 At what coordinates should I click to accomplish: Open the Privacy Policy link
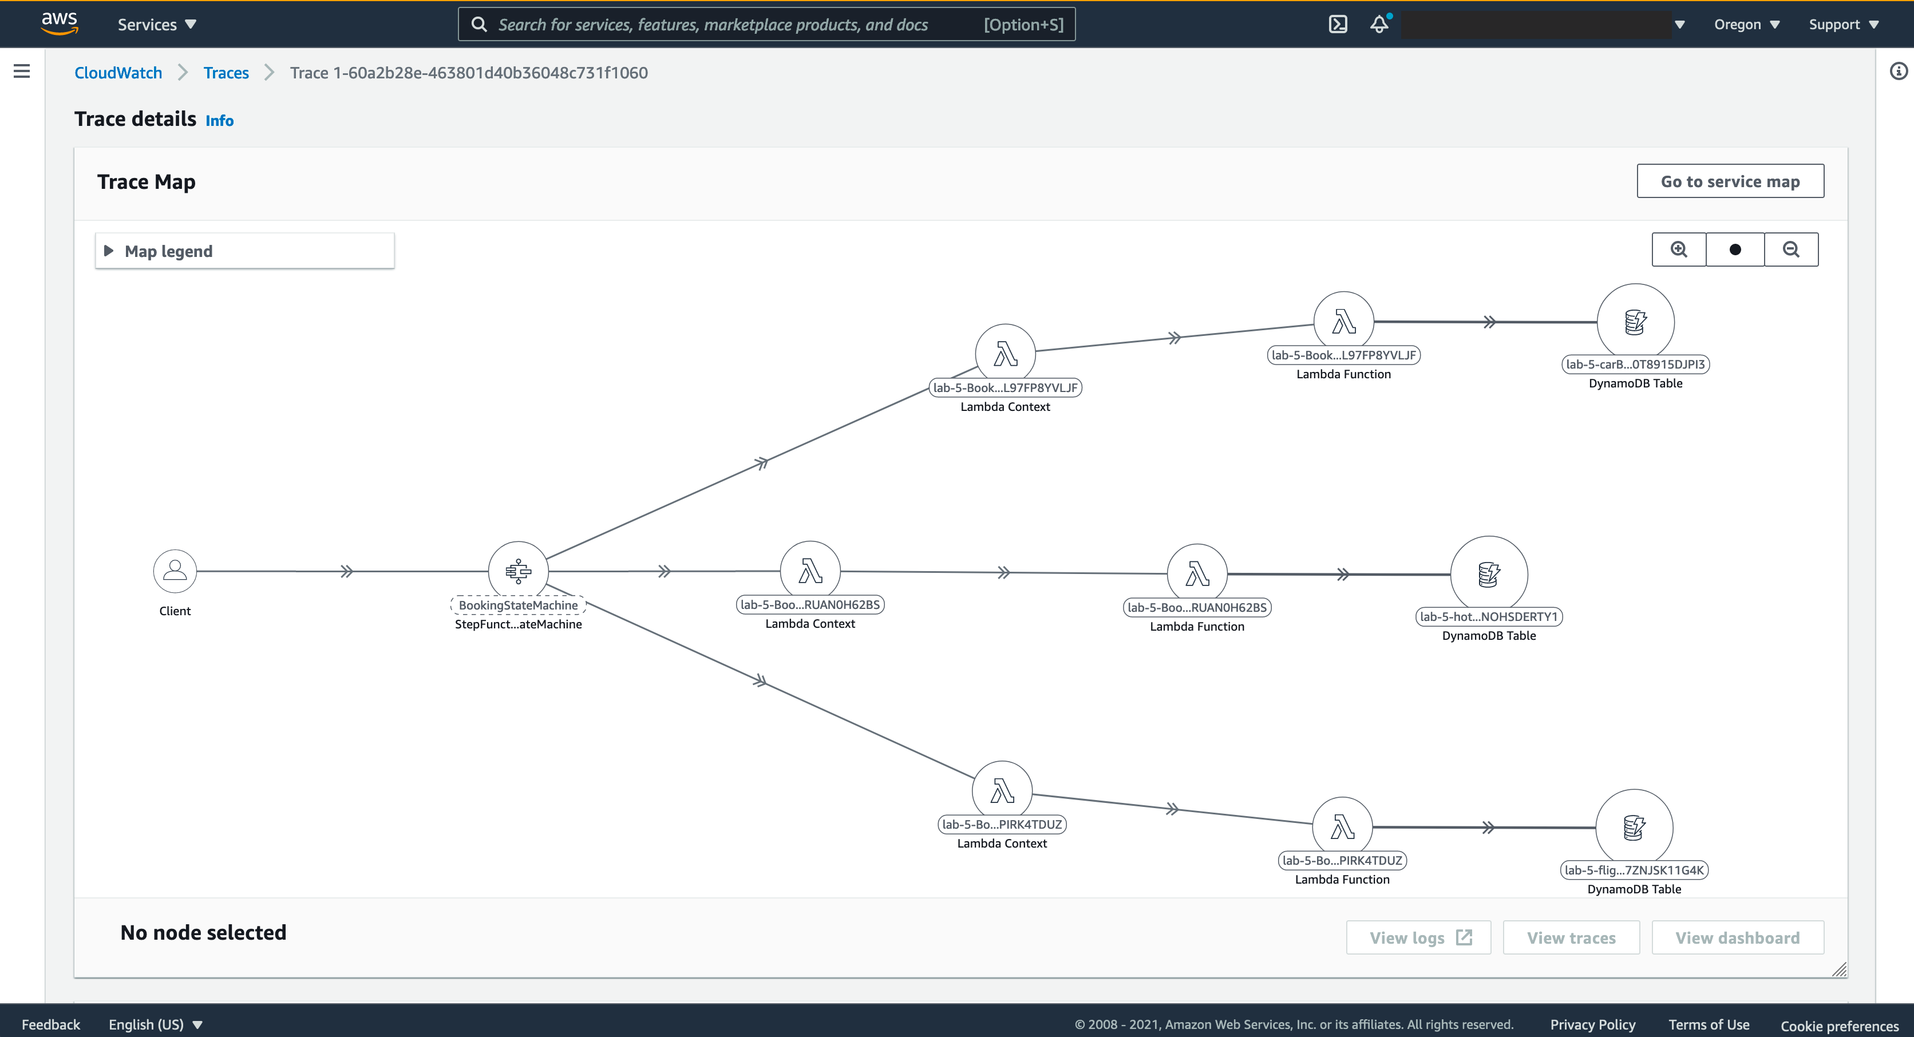tap(1592, 1024)
